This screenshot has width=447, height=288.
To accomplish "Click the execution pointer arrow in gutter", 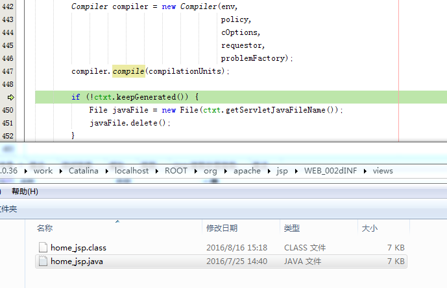I will click(x=11, y=98).
